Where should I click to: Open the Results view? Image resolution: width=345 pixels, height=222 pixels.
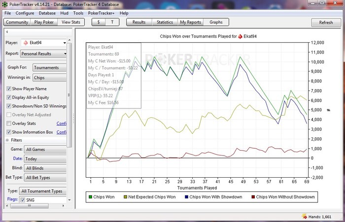tap(139, 22)
